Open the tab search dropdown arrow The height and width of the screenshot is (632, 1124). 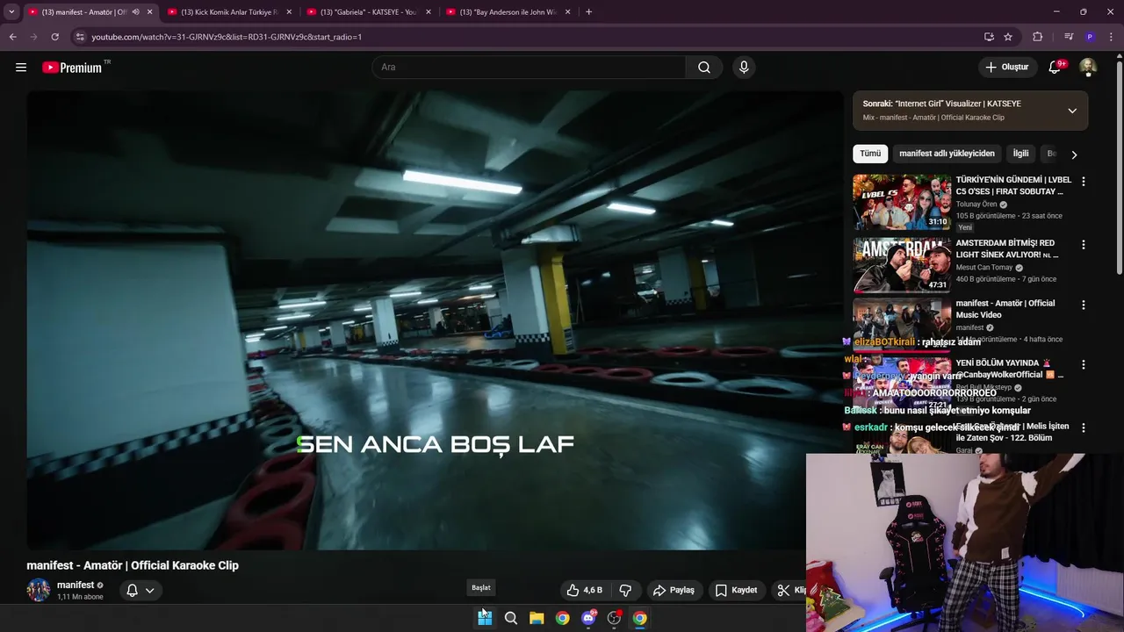[11, 12]
